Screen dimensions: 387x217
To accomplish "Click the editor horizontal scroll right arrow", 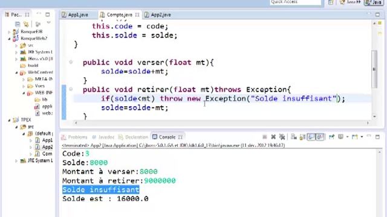I will [x=368, y=123].
